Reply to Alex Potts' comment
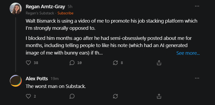215x105 pixels. click(x=72, y=96)
